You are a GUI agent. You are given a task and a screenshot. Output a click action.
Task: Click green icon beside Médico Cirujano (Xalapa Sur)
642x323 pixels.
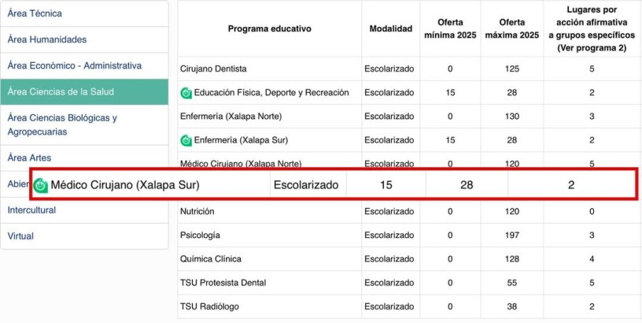tap(41, 186)
